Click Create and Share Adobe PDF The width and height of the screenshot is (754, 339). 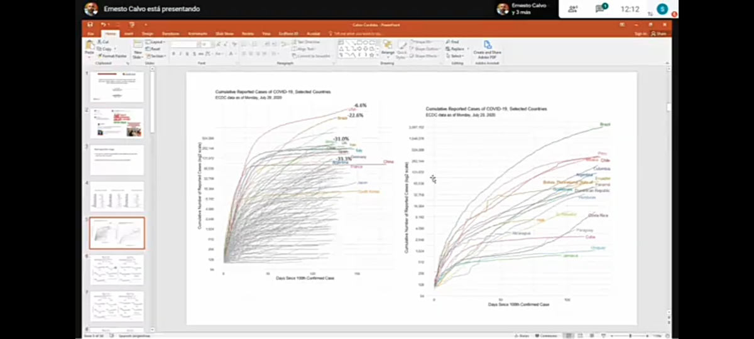pyautogui.click(x=487, y=49)
